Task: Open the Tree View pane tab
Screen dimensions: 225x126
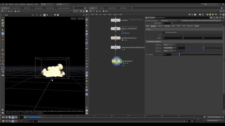Action: (101, 8)
